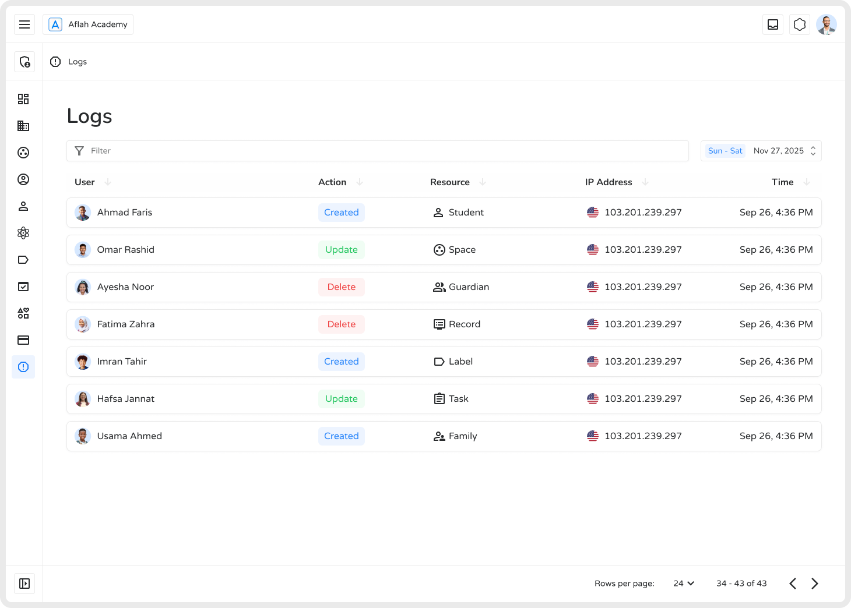Image resolution: width=851 pixels, height=608 pixels.
Task: Click the atom icon in sidebar
Action: coord(23,233)
